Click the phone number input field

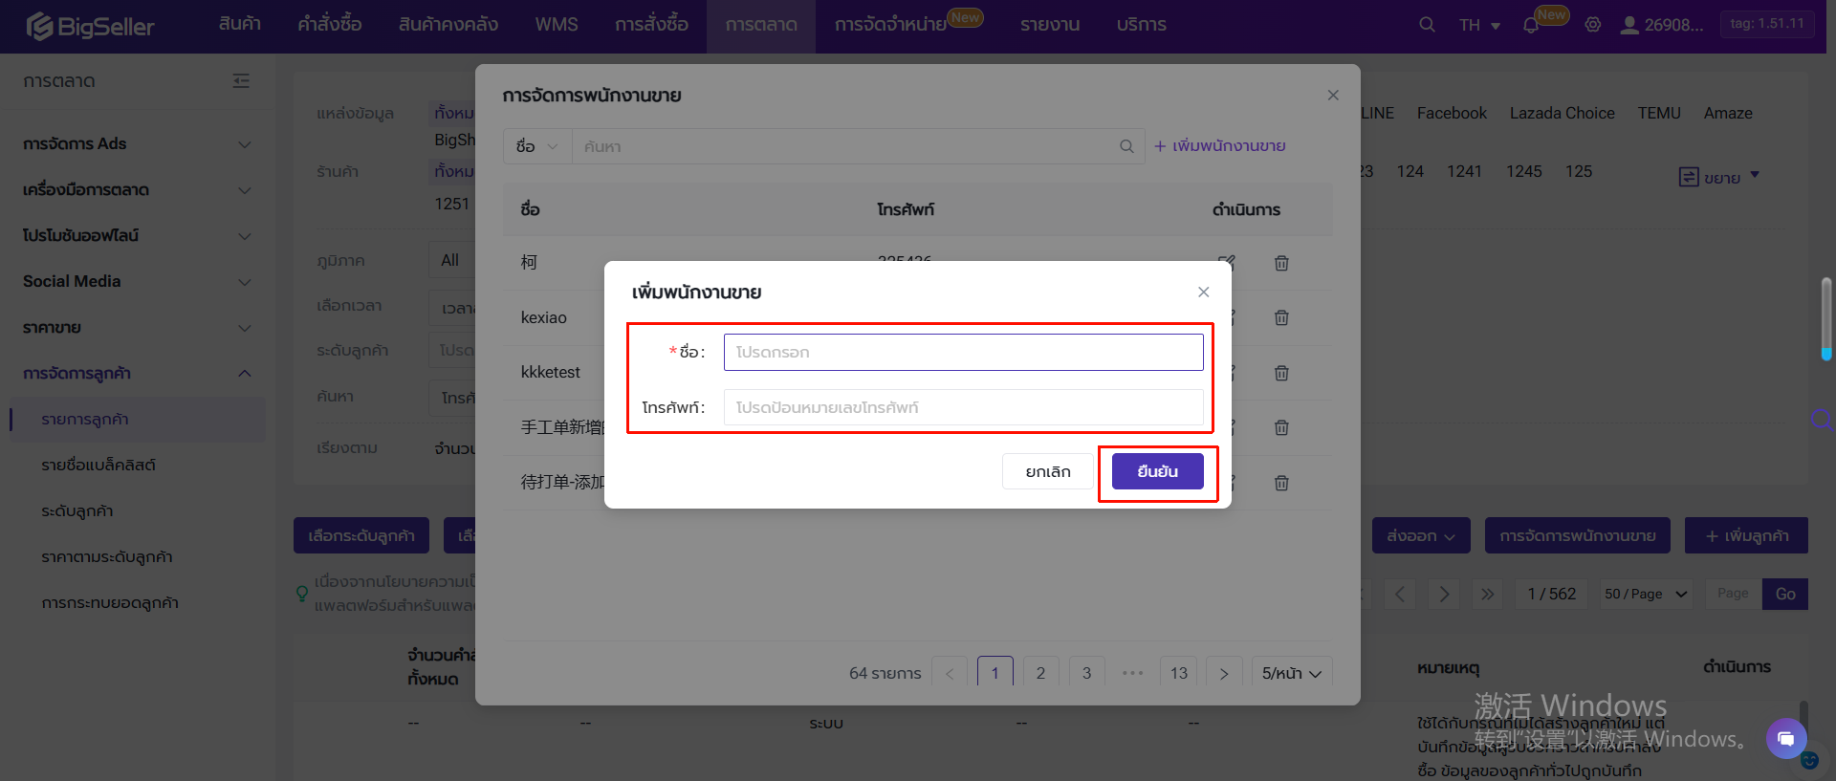(963, 407)
